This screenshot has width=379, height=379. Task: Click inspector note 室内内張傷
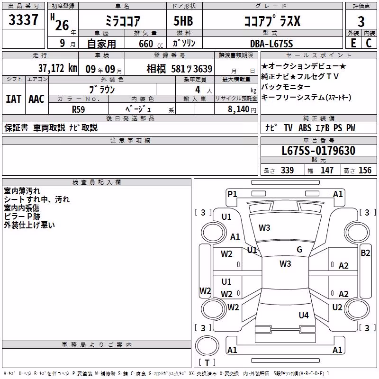tap(21, 208)
